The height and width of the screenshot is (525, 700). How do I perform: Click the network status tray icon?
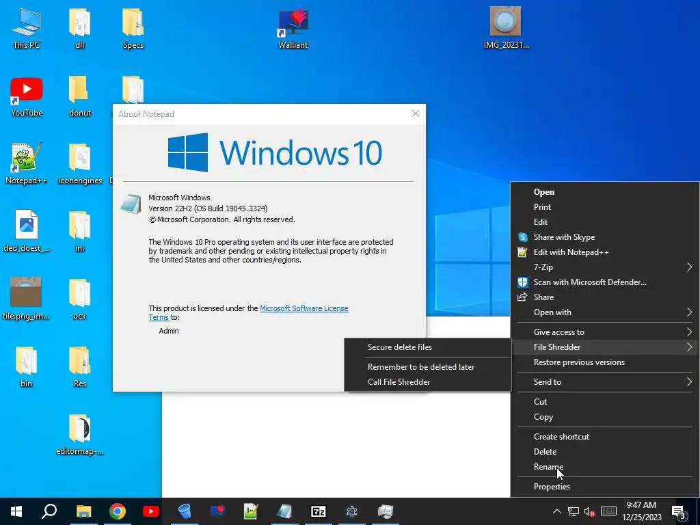coord(574,511)
